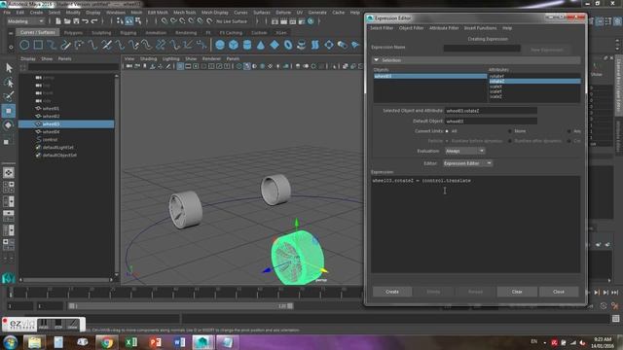
Task: Collapse the Selection section
Action: pyautogui.click(x=377, y=60)
